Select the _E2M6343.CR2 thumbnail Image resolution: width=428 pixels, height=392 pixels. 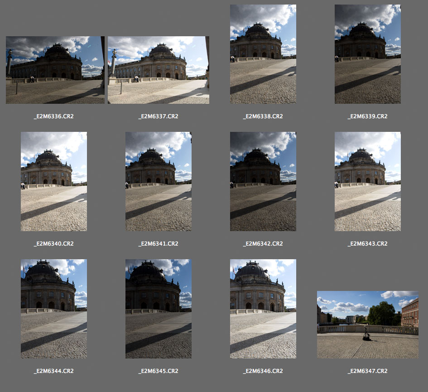368,182
